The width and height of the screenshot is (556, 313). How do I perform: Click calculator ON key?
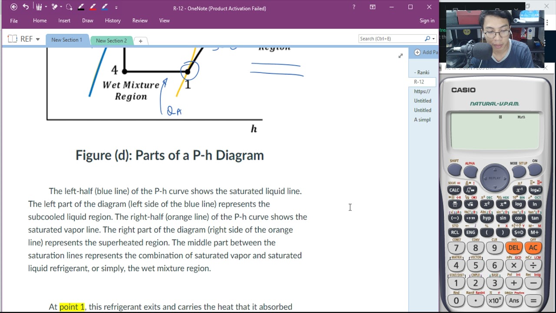coord(535,170)
